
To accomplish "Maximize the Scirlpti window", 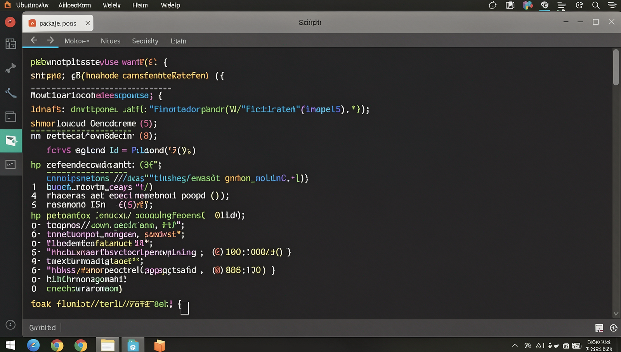I will pos(596,22).
